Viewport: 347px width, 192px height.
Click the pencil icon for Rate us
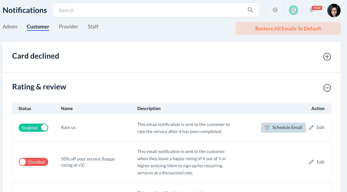pyautogui.click(x=311, y=128)
